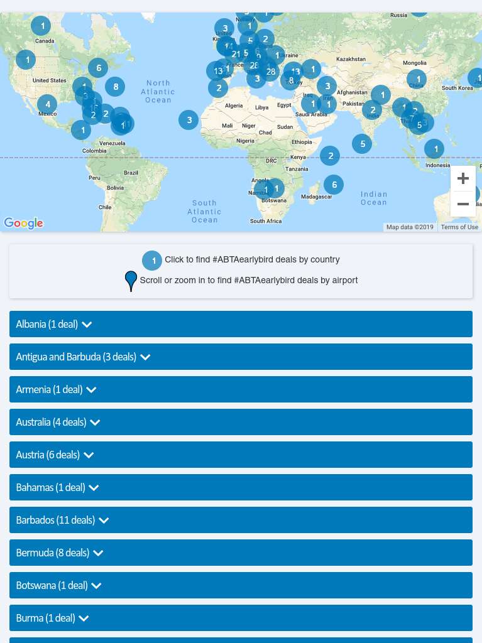Click the cluster showing 1 west of United States
Screen dimensions: 482x643
(26, 60)
